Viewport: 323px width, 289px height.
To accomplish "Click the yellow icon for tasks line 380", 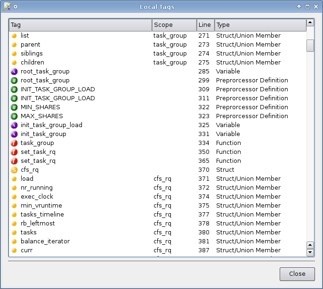I will click(x=14, y=233).
